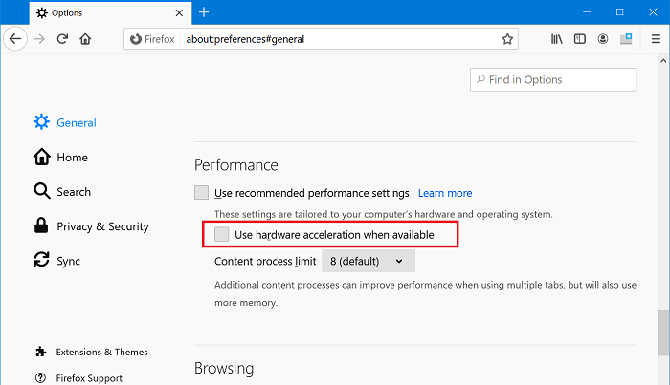Reload the current page
This screenshot has height=385, width=670.
[62, 39]
